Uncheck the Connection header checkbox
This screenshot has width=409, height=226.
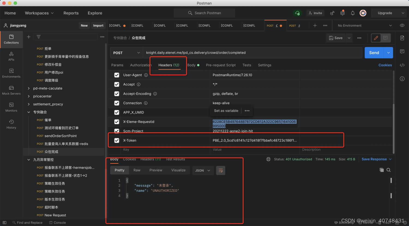117,103
